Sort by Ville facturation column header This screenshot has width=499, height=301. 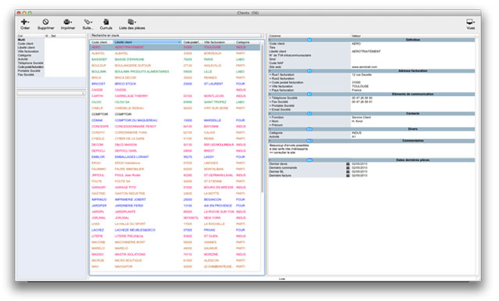(219, 42)
